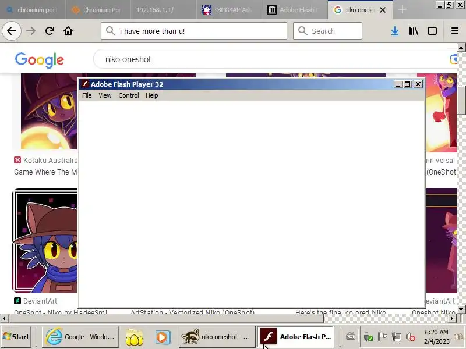Click the forward navigation arrow
Image resolution: width=466 pixels, height=349 pixels.
click(x=31, y=31)
